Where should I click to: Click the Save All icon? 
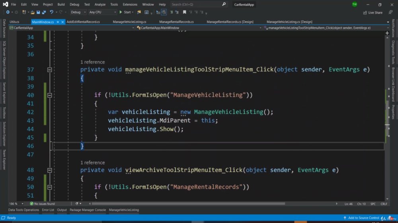44,12
